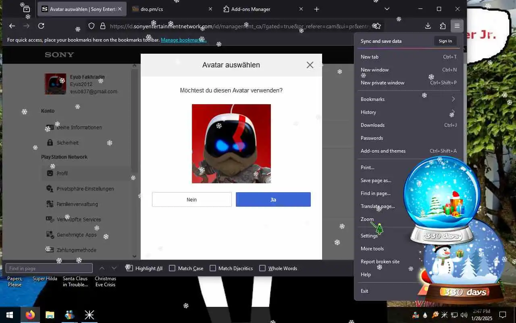Image resolution: width=516 pixels, height=323 pixels.
Task: Toggle the hamburger application menu
Action: click(x=457, y=26)
